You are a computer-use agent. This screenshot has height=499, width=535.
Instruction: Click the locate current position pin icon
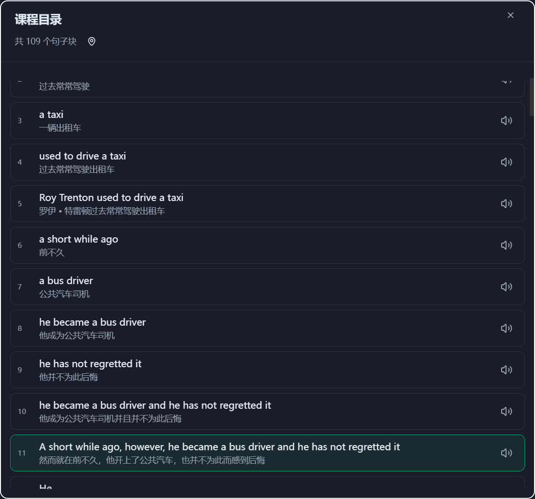coord(92,42)
